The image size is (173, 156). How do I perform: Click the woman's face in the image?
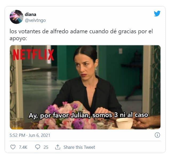coord(85,67)
